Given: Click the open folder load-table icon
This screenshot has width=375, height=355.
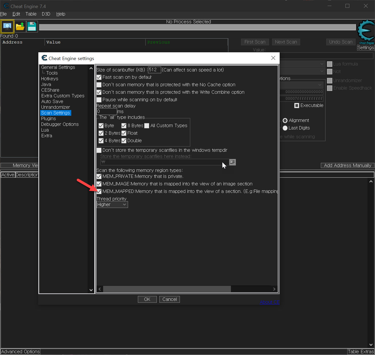Looking at the screenshot, I should coord(20,26).
